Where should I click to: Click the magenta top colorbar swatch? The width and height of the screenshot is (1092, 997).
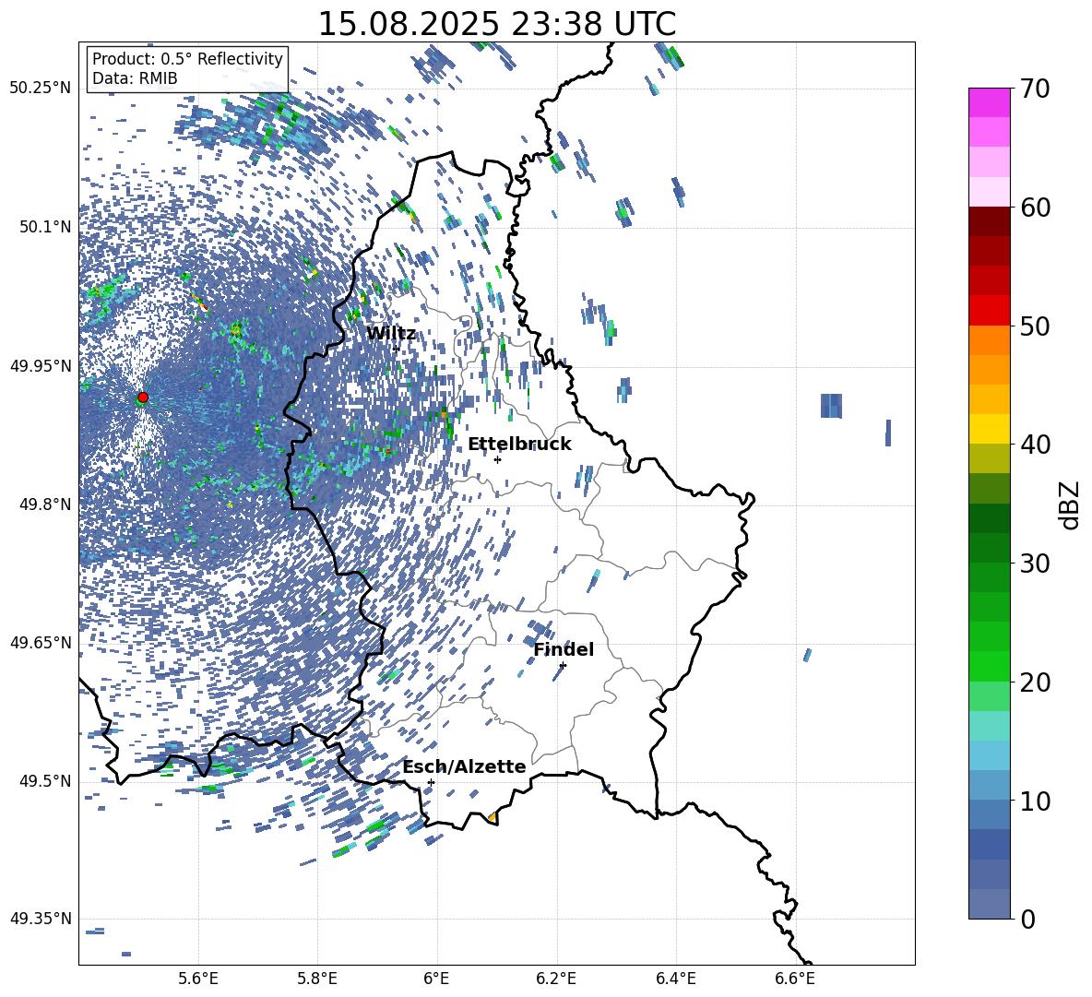pyautogui.click(x=989, y=102)
